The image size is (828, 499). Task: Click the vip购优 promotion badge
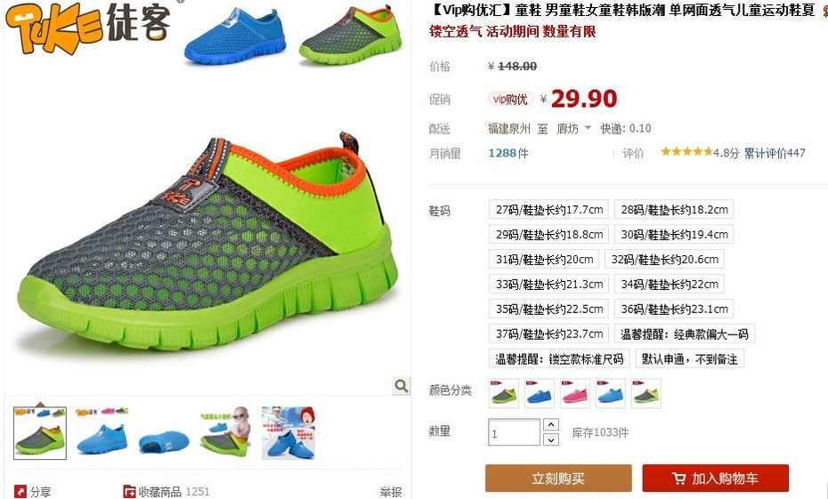point(509,99)
